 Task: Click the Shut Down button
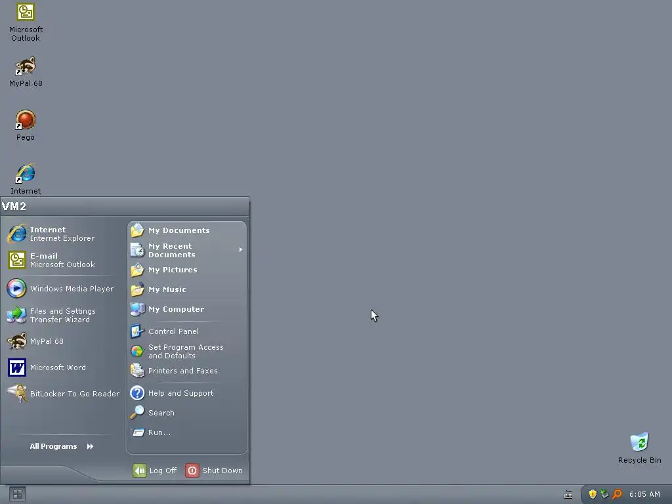coord(215,471)
